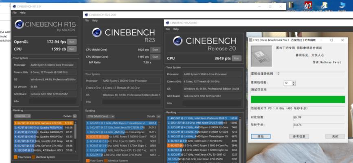Open the yellow-green document shortcut on desktop
Image resolution: width=353 pixels, height=163 pixels.
pos(324,5)
